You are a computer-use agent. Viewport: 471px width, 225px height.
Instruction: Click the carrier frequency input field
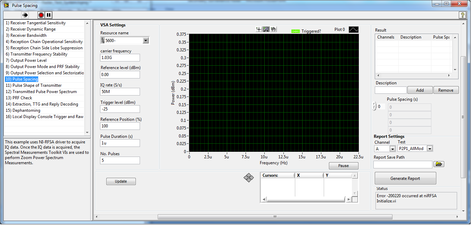(x=120, y=57)
